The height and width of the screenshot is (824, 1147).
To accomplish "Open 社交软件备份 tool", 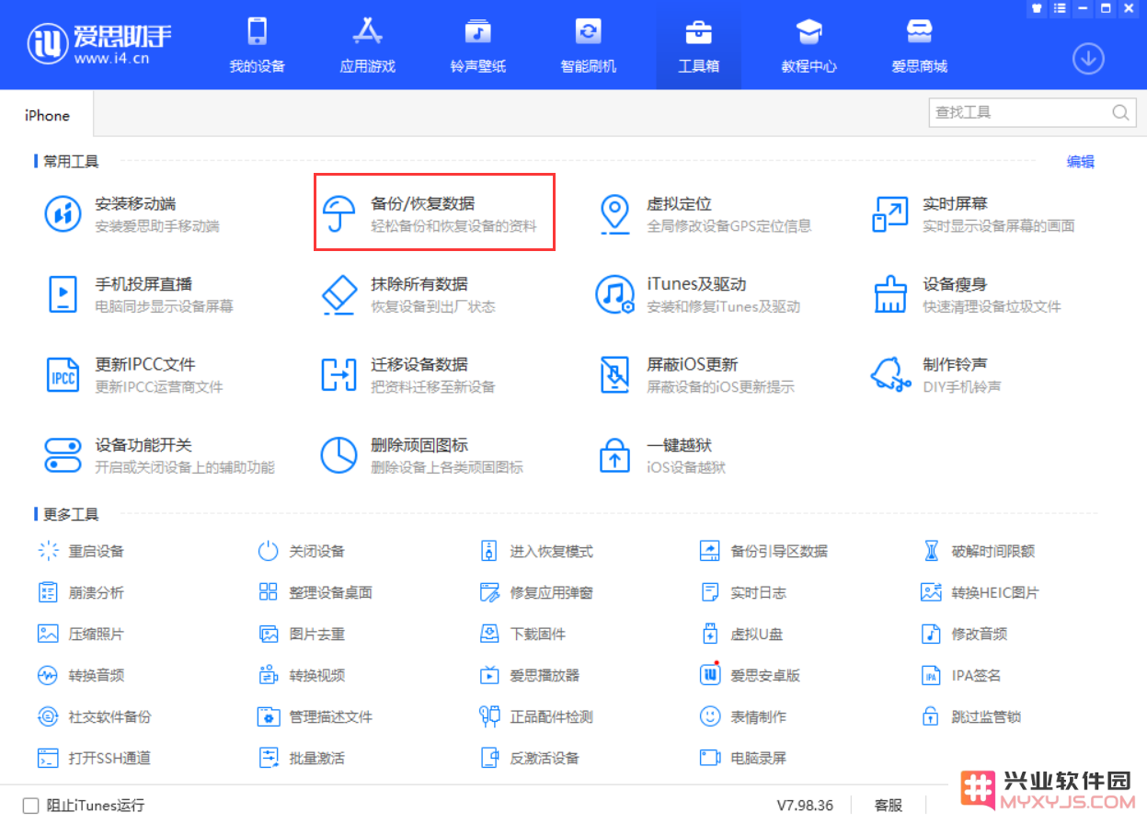I will tap(95, 716).
